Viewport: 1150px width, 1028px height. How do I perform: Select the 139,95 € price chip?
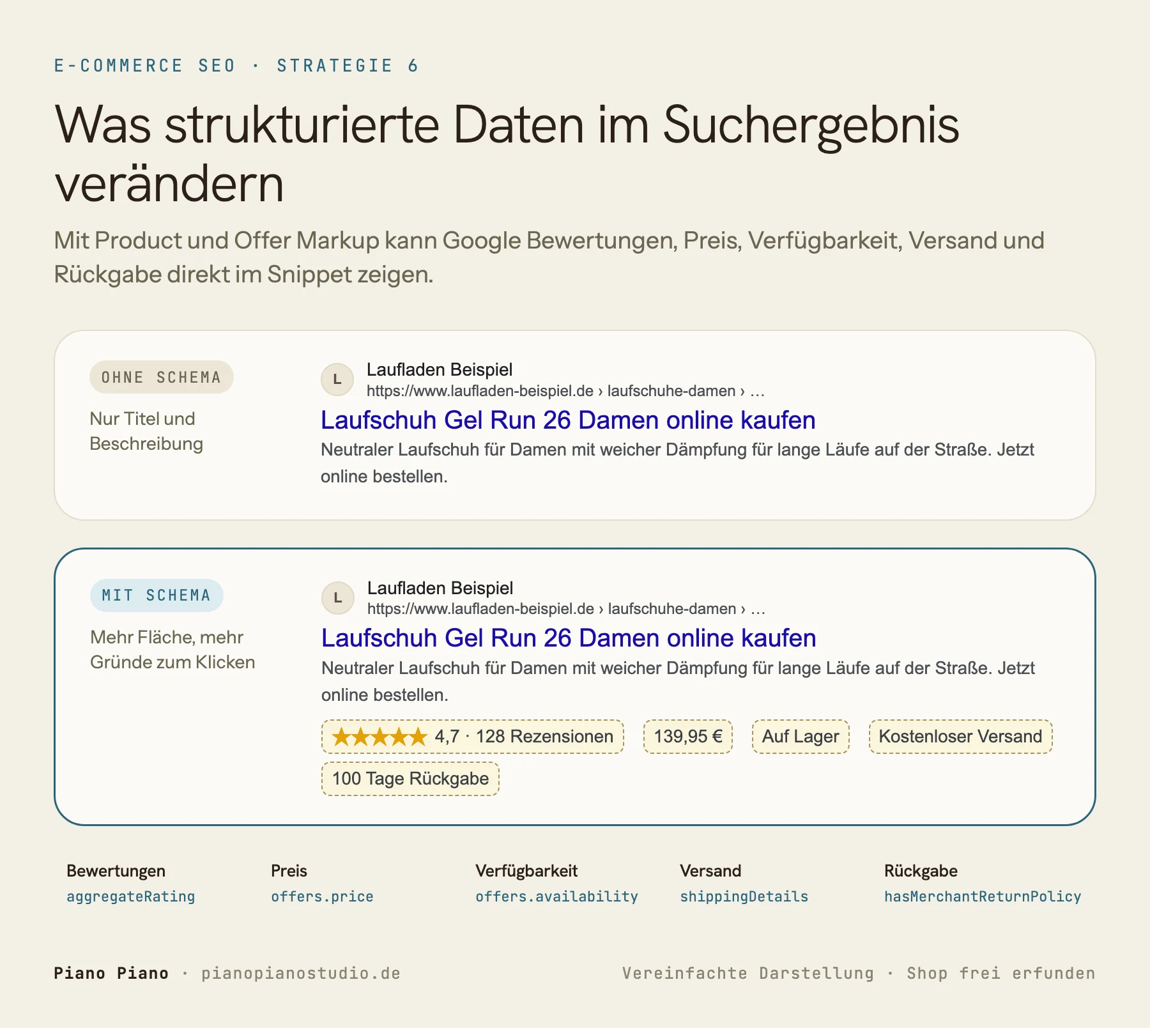coord(688,737)
